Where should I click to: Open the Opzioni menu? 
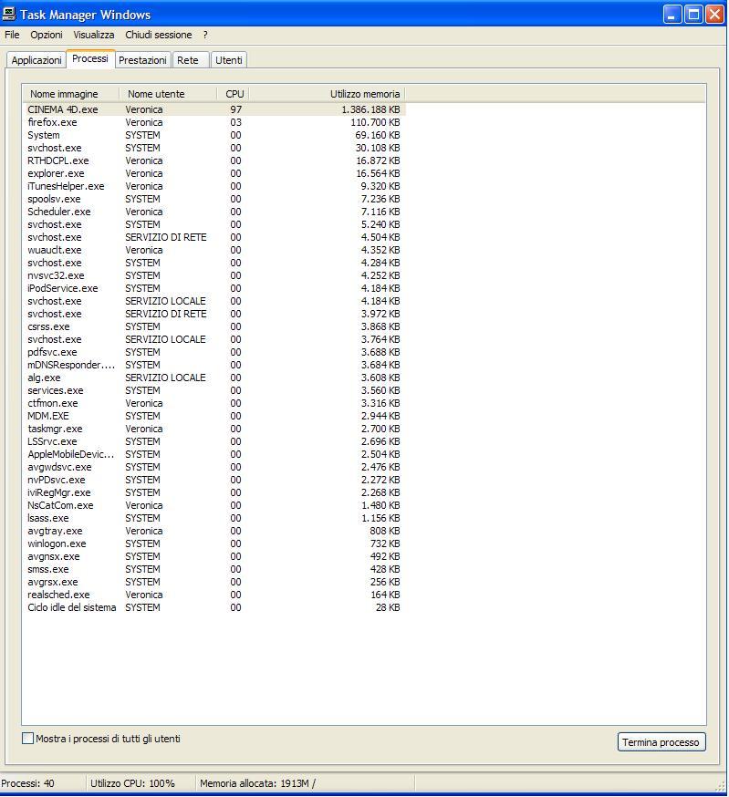pyautogui.click(x=47, y=35)
